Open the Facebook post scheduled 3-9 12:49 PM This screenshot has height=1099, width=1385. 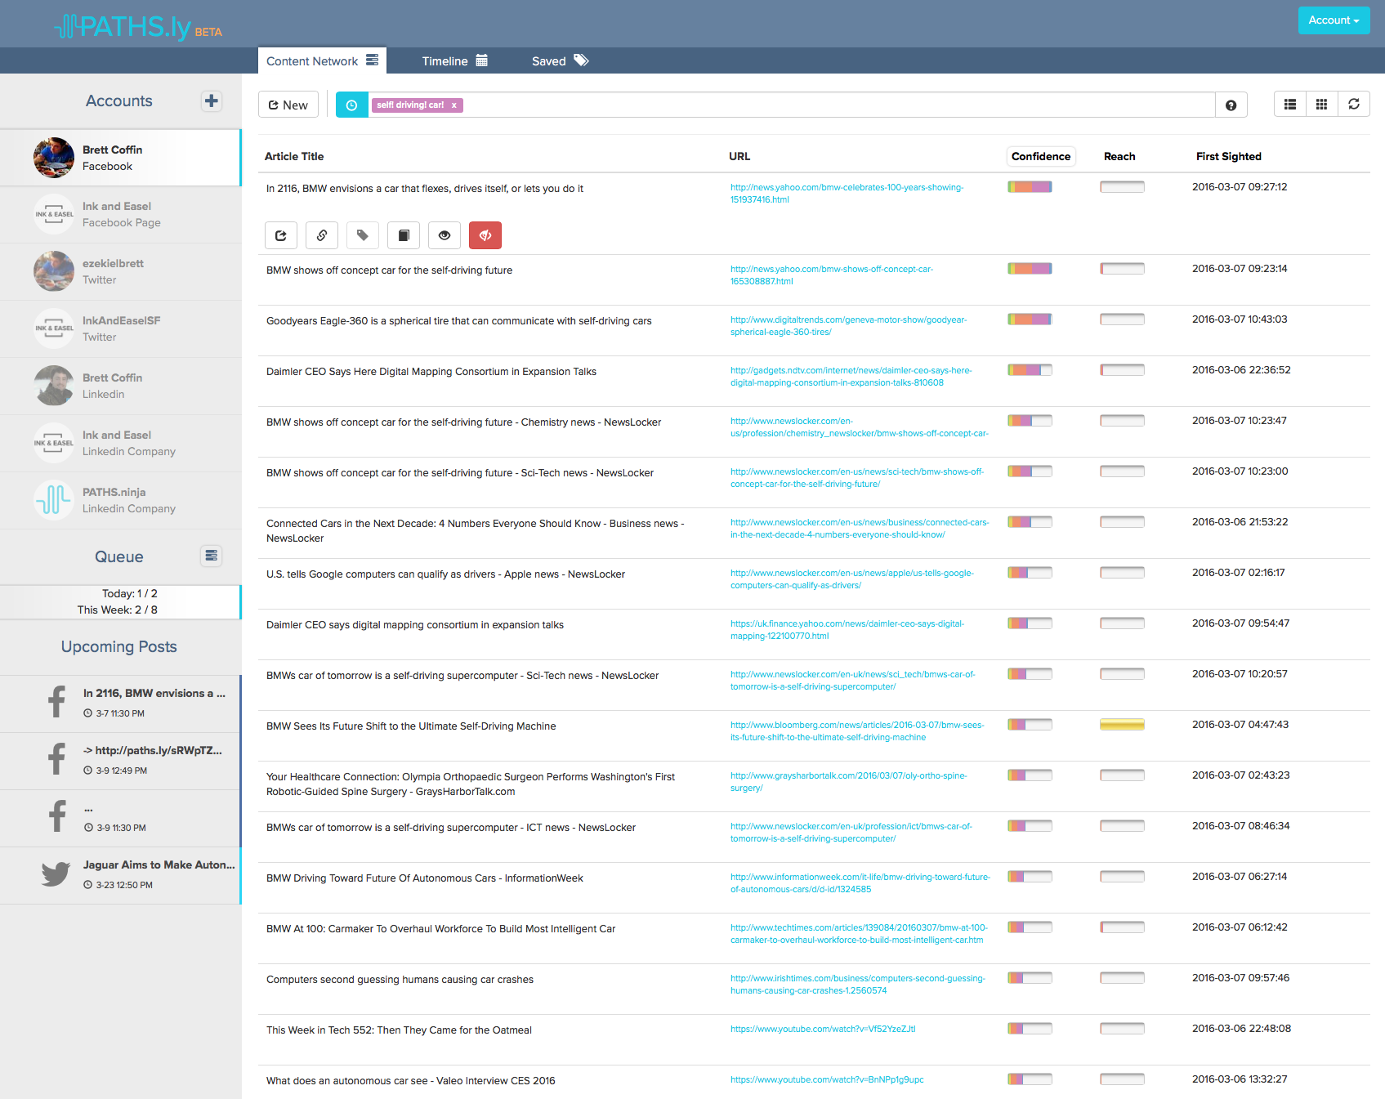click(x=120, y=761)
